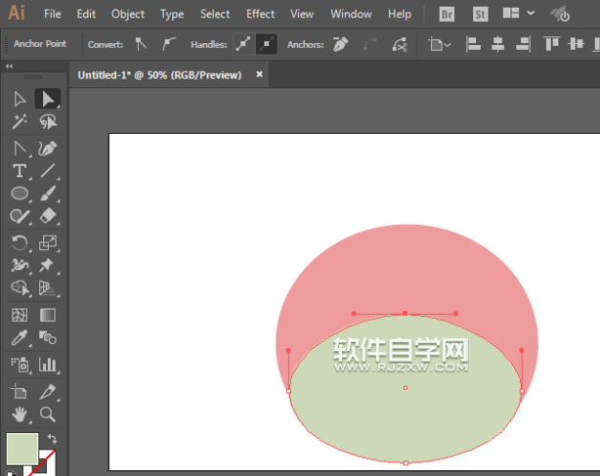Viewport: 600px width, 476px height.
Task: Remove selected anchor points button
Action: (339, 45)
